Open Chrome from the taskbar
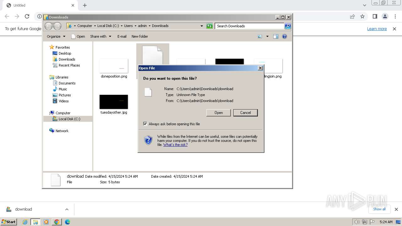The image size is (402, 226). pyautogui.click(x=57, y=222)
